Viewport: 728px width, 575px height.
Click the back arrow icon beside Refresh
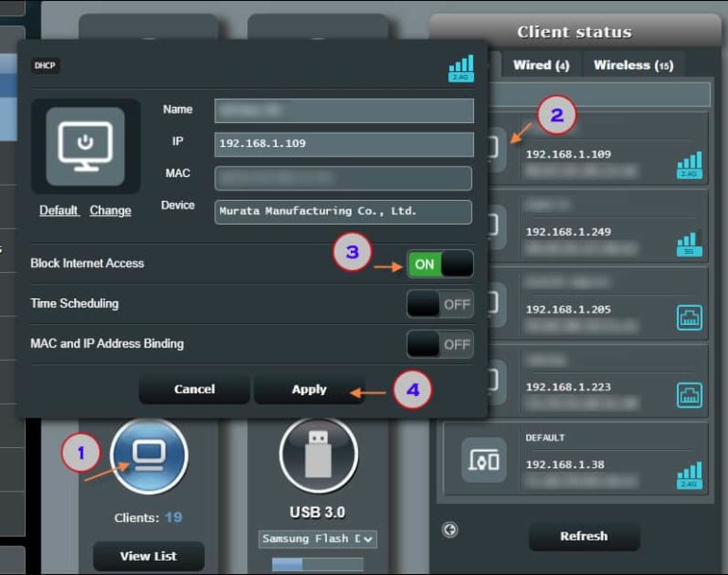point(450,530)
